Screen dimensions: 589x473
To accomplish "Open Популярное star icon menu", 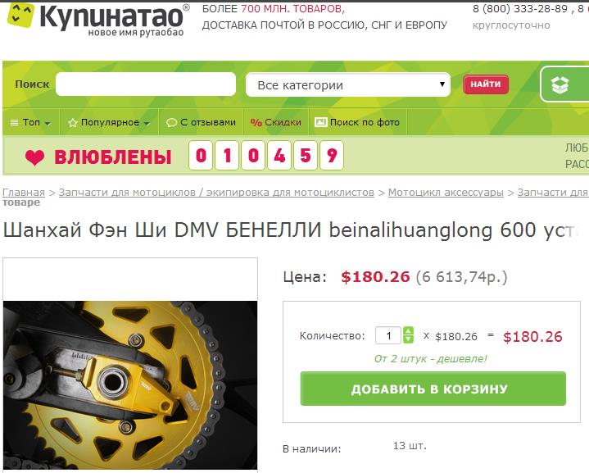I will (x=72, y=123).
